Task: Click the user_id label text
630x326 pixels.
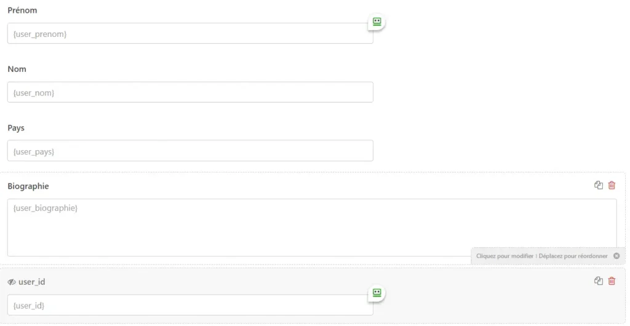Action: (32, 282)
